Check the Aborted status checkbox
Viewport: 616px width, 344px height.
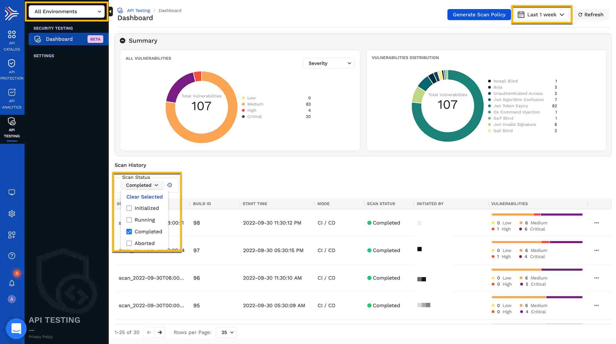click(129, 243)
